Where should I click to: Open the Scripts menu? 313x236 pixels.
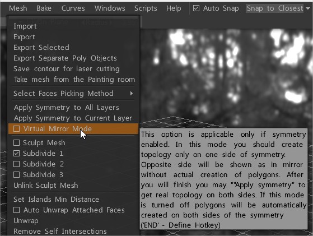pos(146,8)
